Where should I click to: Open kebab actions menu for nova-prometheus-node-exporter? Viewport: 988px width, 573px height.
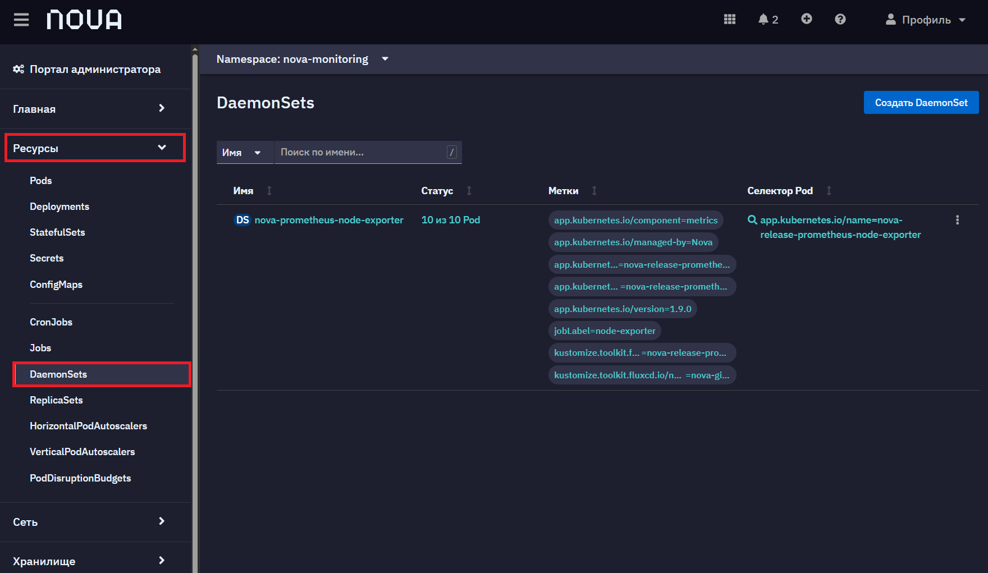coord(958,220)
